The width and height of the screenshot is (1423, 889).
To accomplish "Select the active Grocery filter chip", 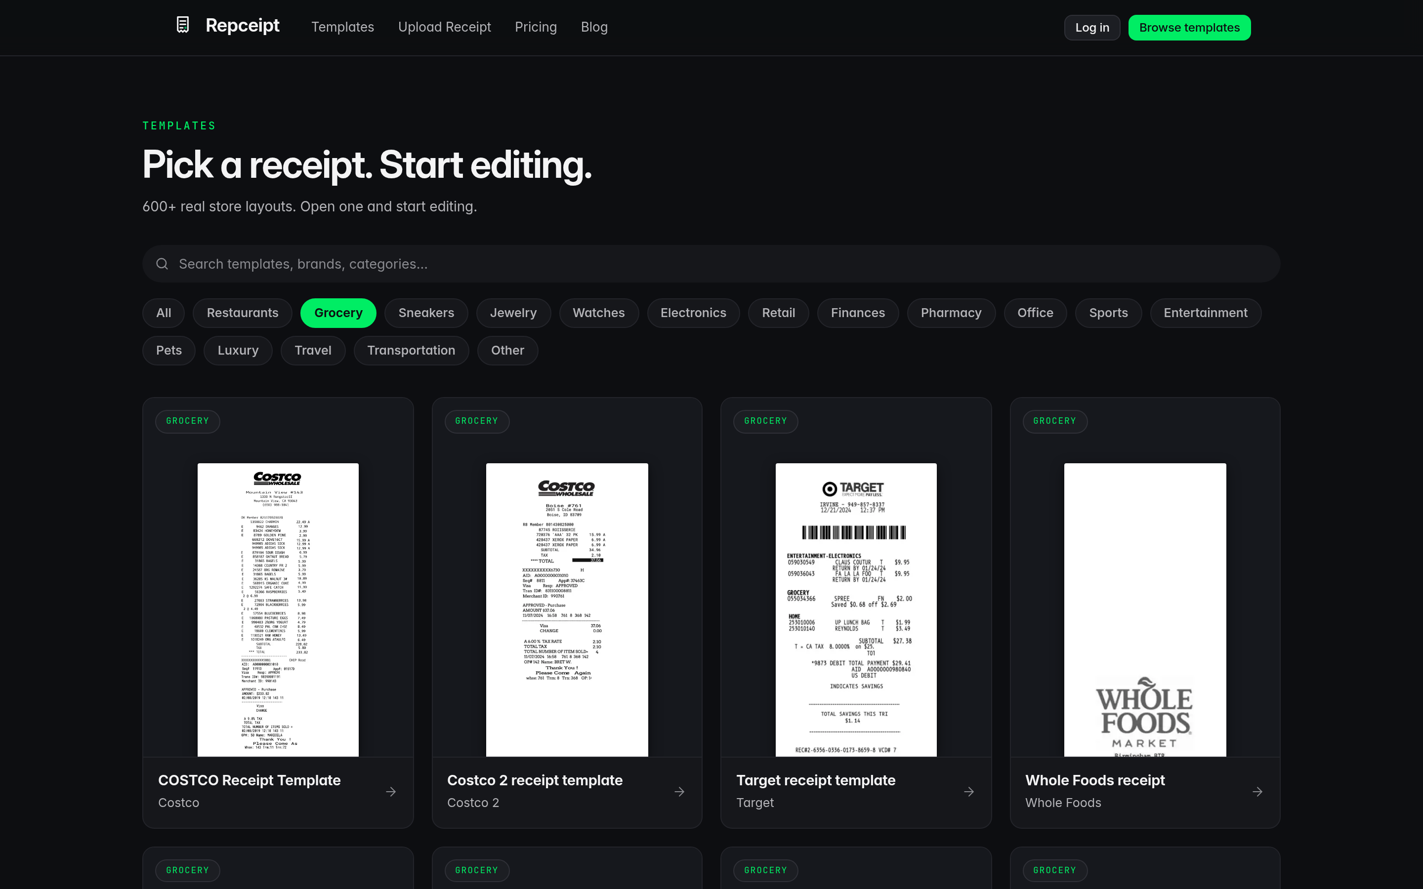I will coord(338,313).
